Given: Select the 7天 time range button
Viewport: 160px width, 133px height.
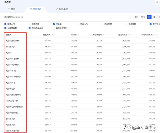Looking at the screenshot, I should point(136,17).
